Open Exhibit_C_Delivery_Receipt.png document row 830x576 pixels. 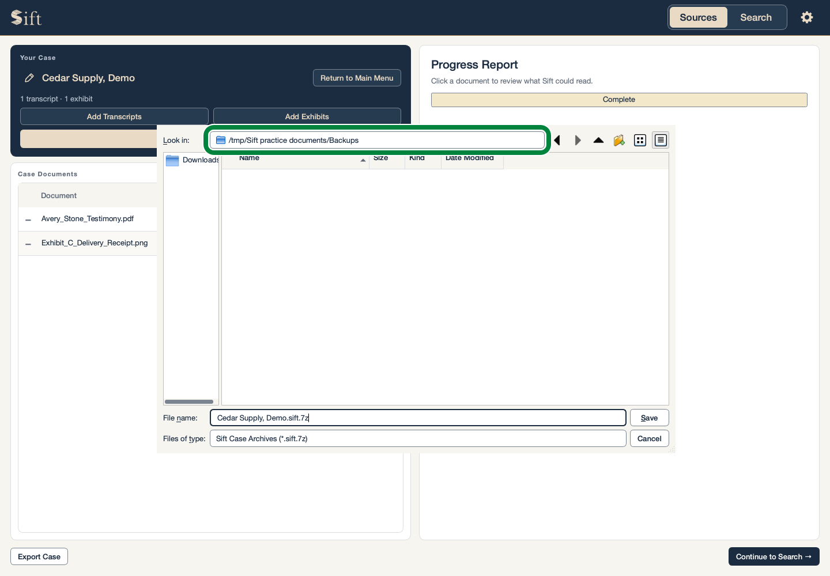coord(88,243)
